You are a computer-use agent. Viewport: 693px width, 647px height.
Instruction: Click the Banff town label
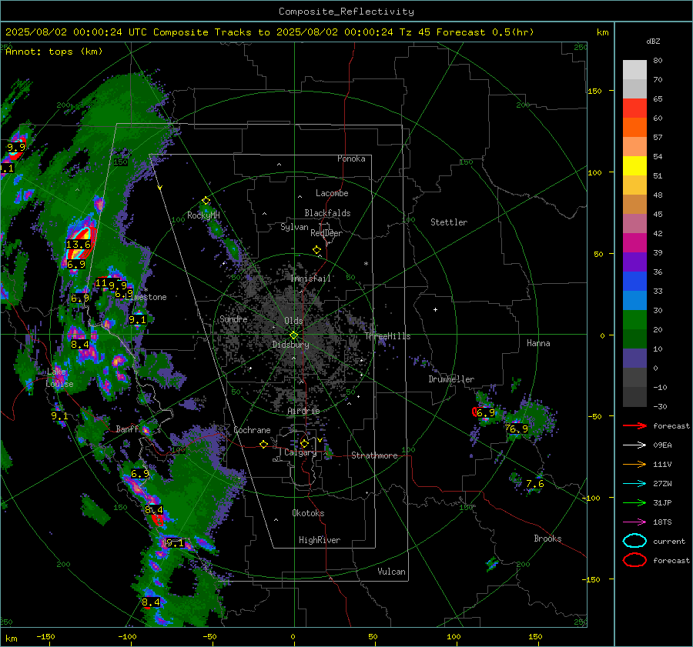click(127, 429)
